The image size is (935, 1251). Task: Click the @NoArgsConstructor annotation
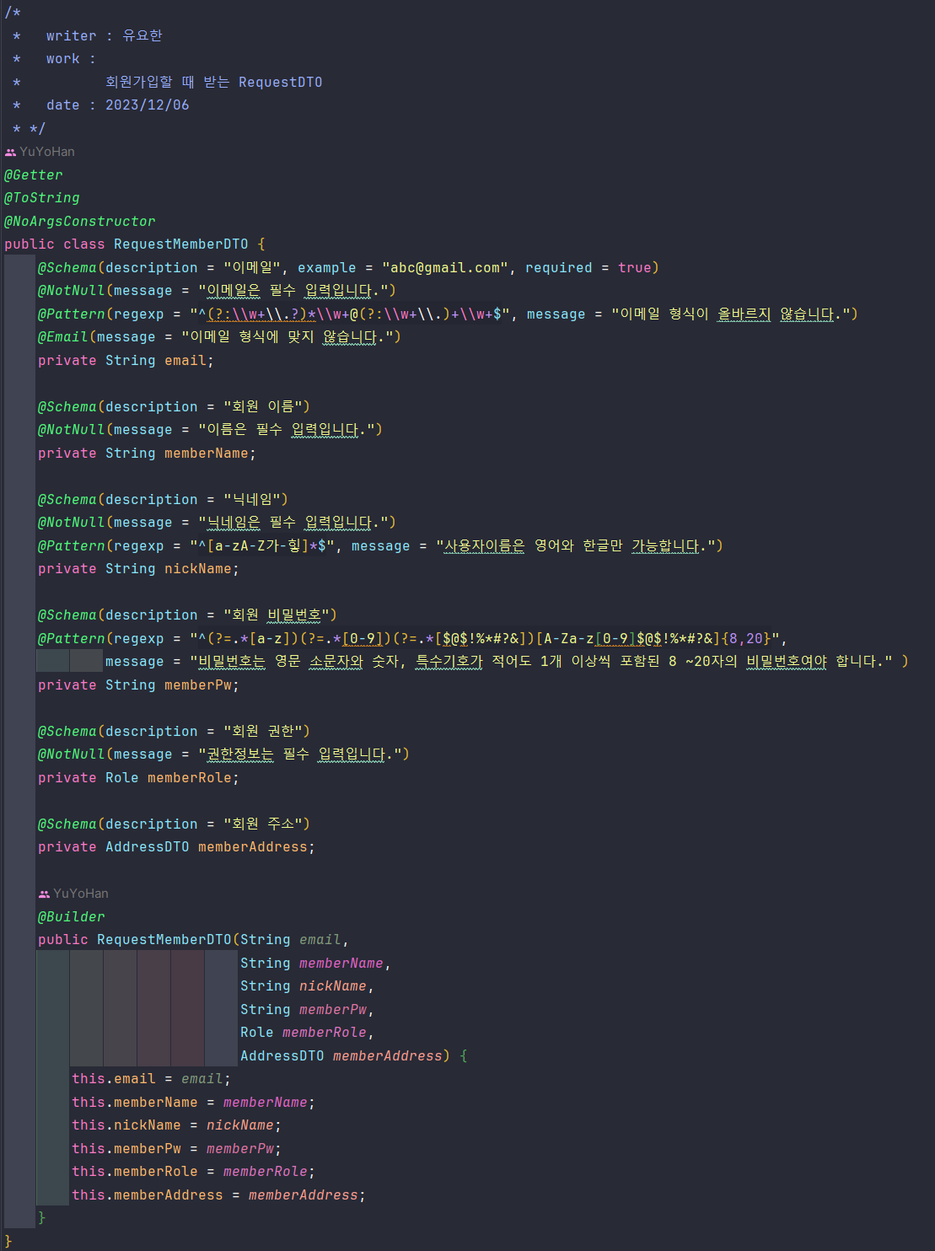80,221
